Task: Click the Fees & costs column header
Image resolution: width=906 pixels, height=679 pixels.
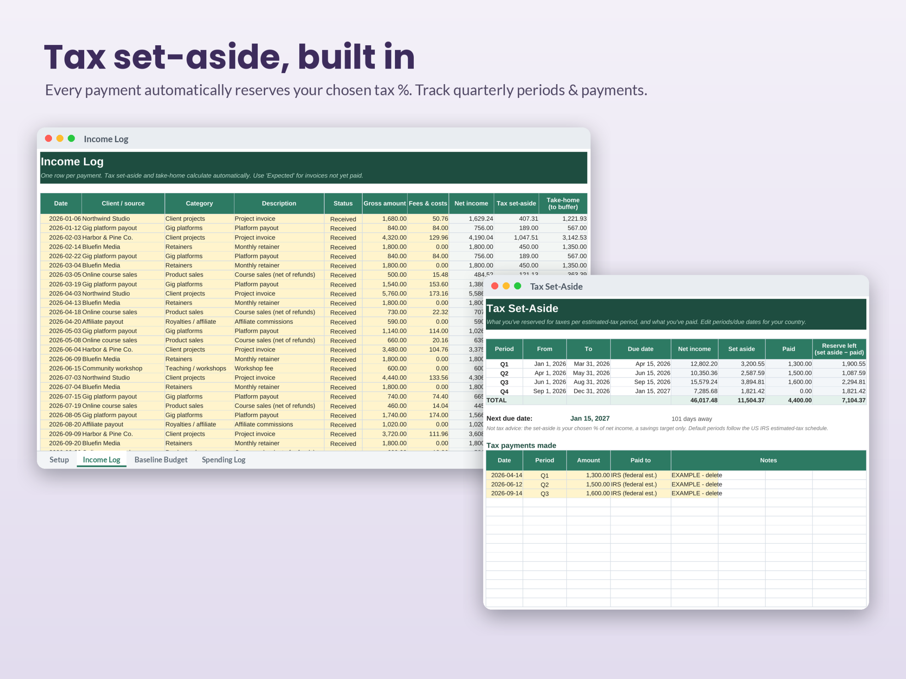Action: coord(428,203)
